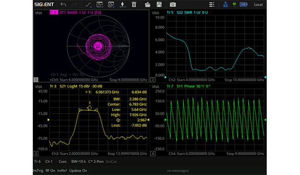Select the Tr 3 S21 LogM trace label

click(76, 86)
